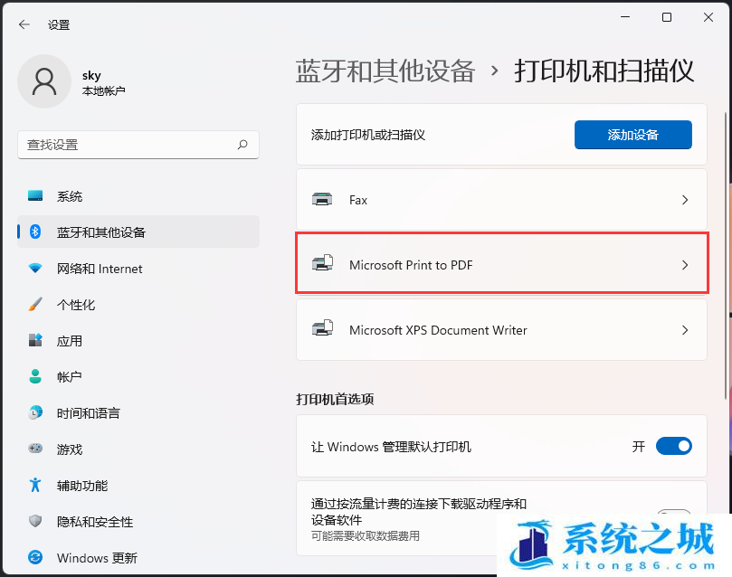Open 应用 settings page
732x577 pixels.
(138, 341)
